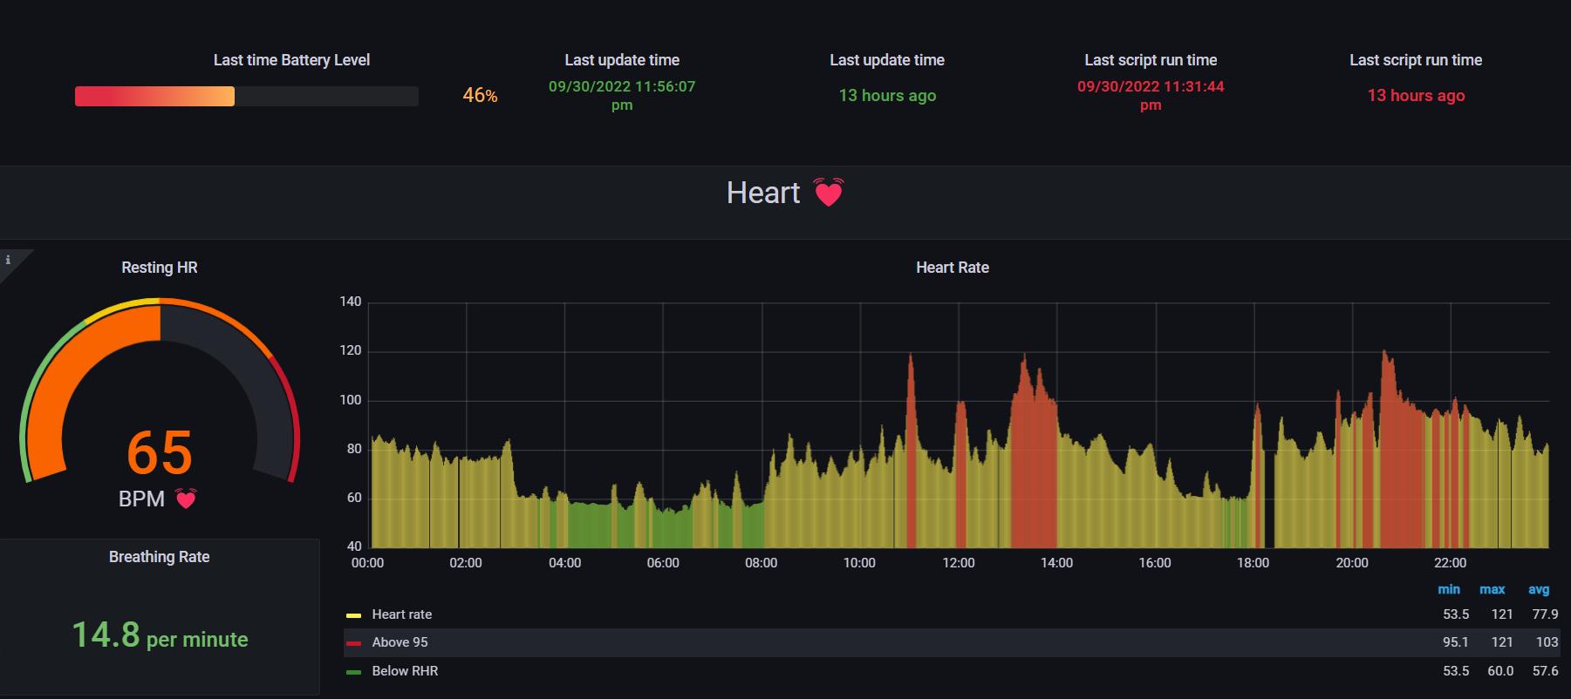Click the yellow Heart rate legend color marker
The width and height of the screenshot is (1571, 699).
point(353,615)
